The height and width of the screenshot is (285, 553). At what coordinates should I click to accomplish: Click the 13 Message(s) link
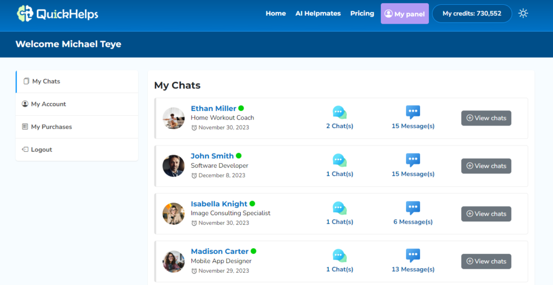click(x=413, y=269)
